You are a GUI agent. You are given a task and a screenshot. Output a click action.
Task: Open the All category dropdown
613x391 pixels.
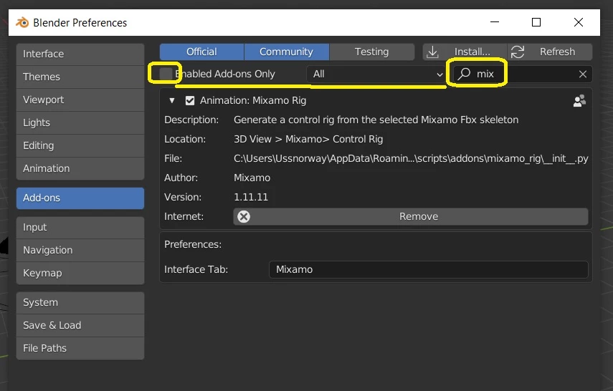[377, 74]
